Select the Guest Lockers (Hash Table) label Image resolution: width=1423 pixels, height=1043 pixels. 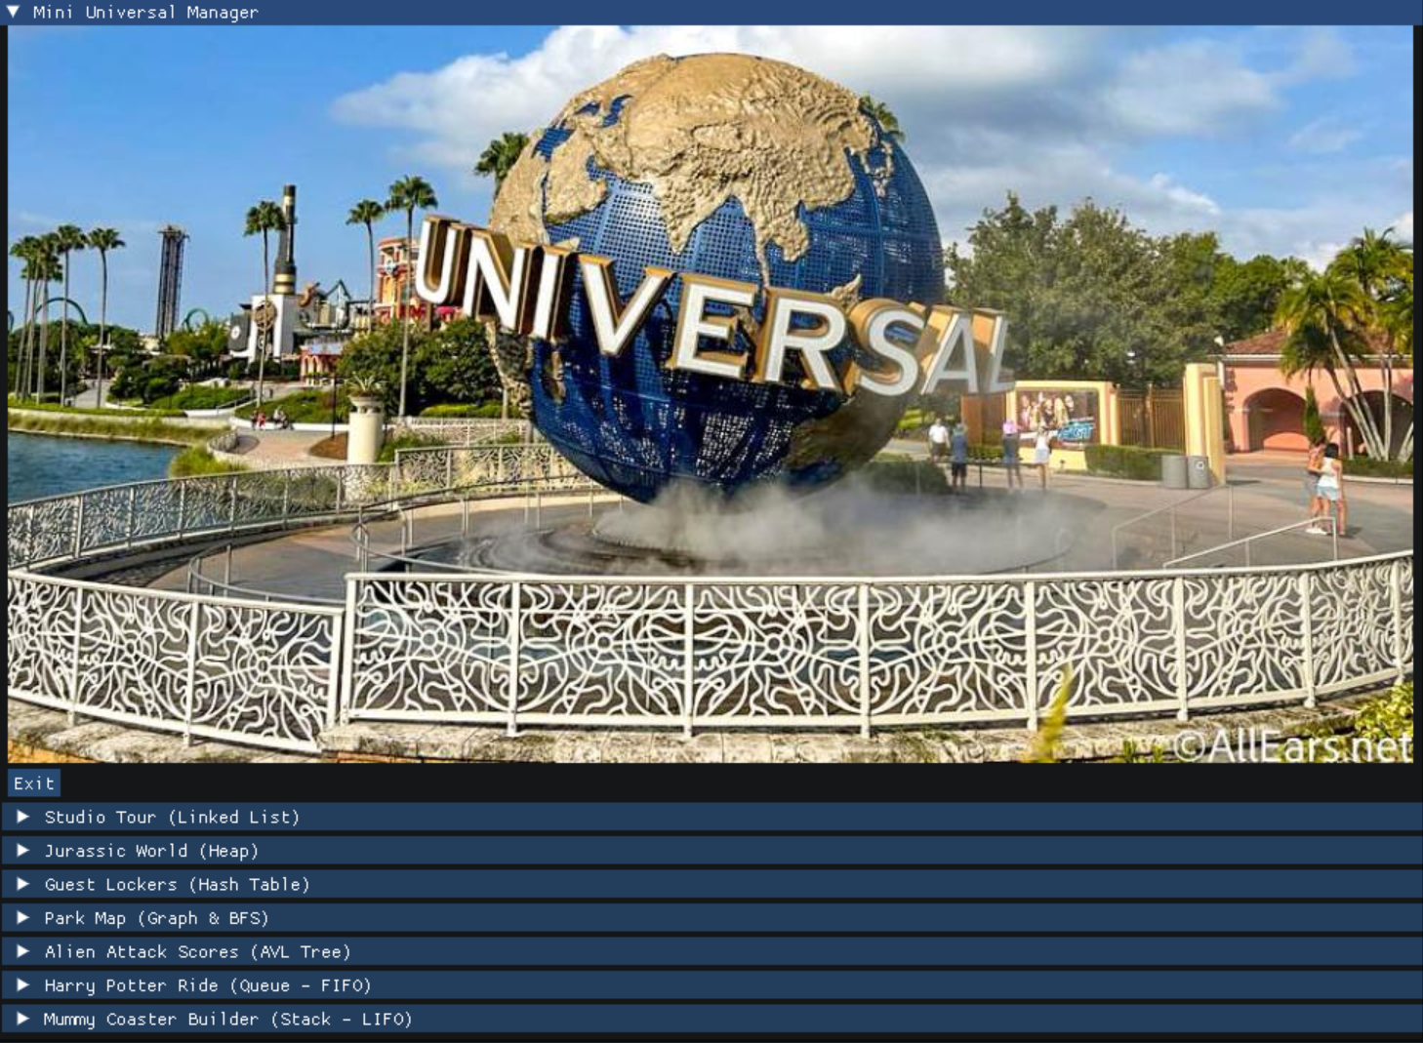(x=177, y=885)
